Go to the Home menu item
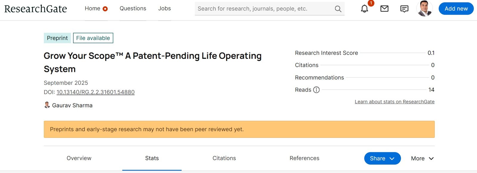The height and width of the screenshot is (173, 477). tap(92, 9)
